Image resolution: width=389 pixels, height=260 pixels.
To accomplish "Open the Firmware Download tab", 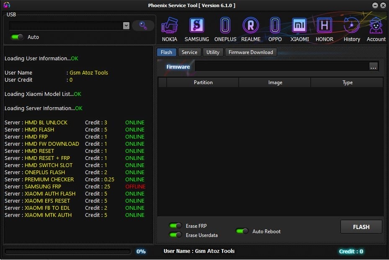I will [x=250, y=52].
